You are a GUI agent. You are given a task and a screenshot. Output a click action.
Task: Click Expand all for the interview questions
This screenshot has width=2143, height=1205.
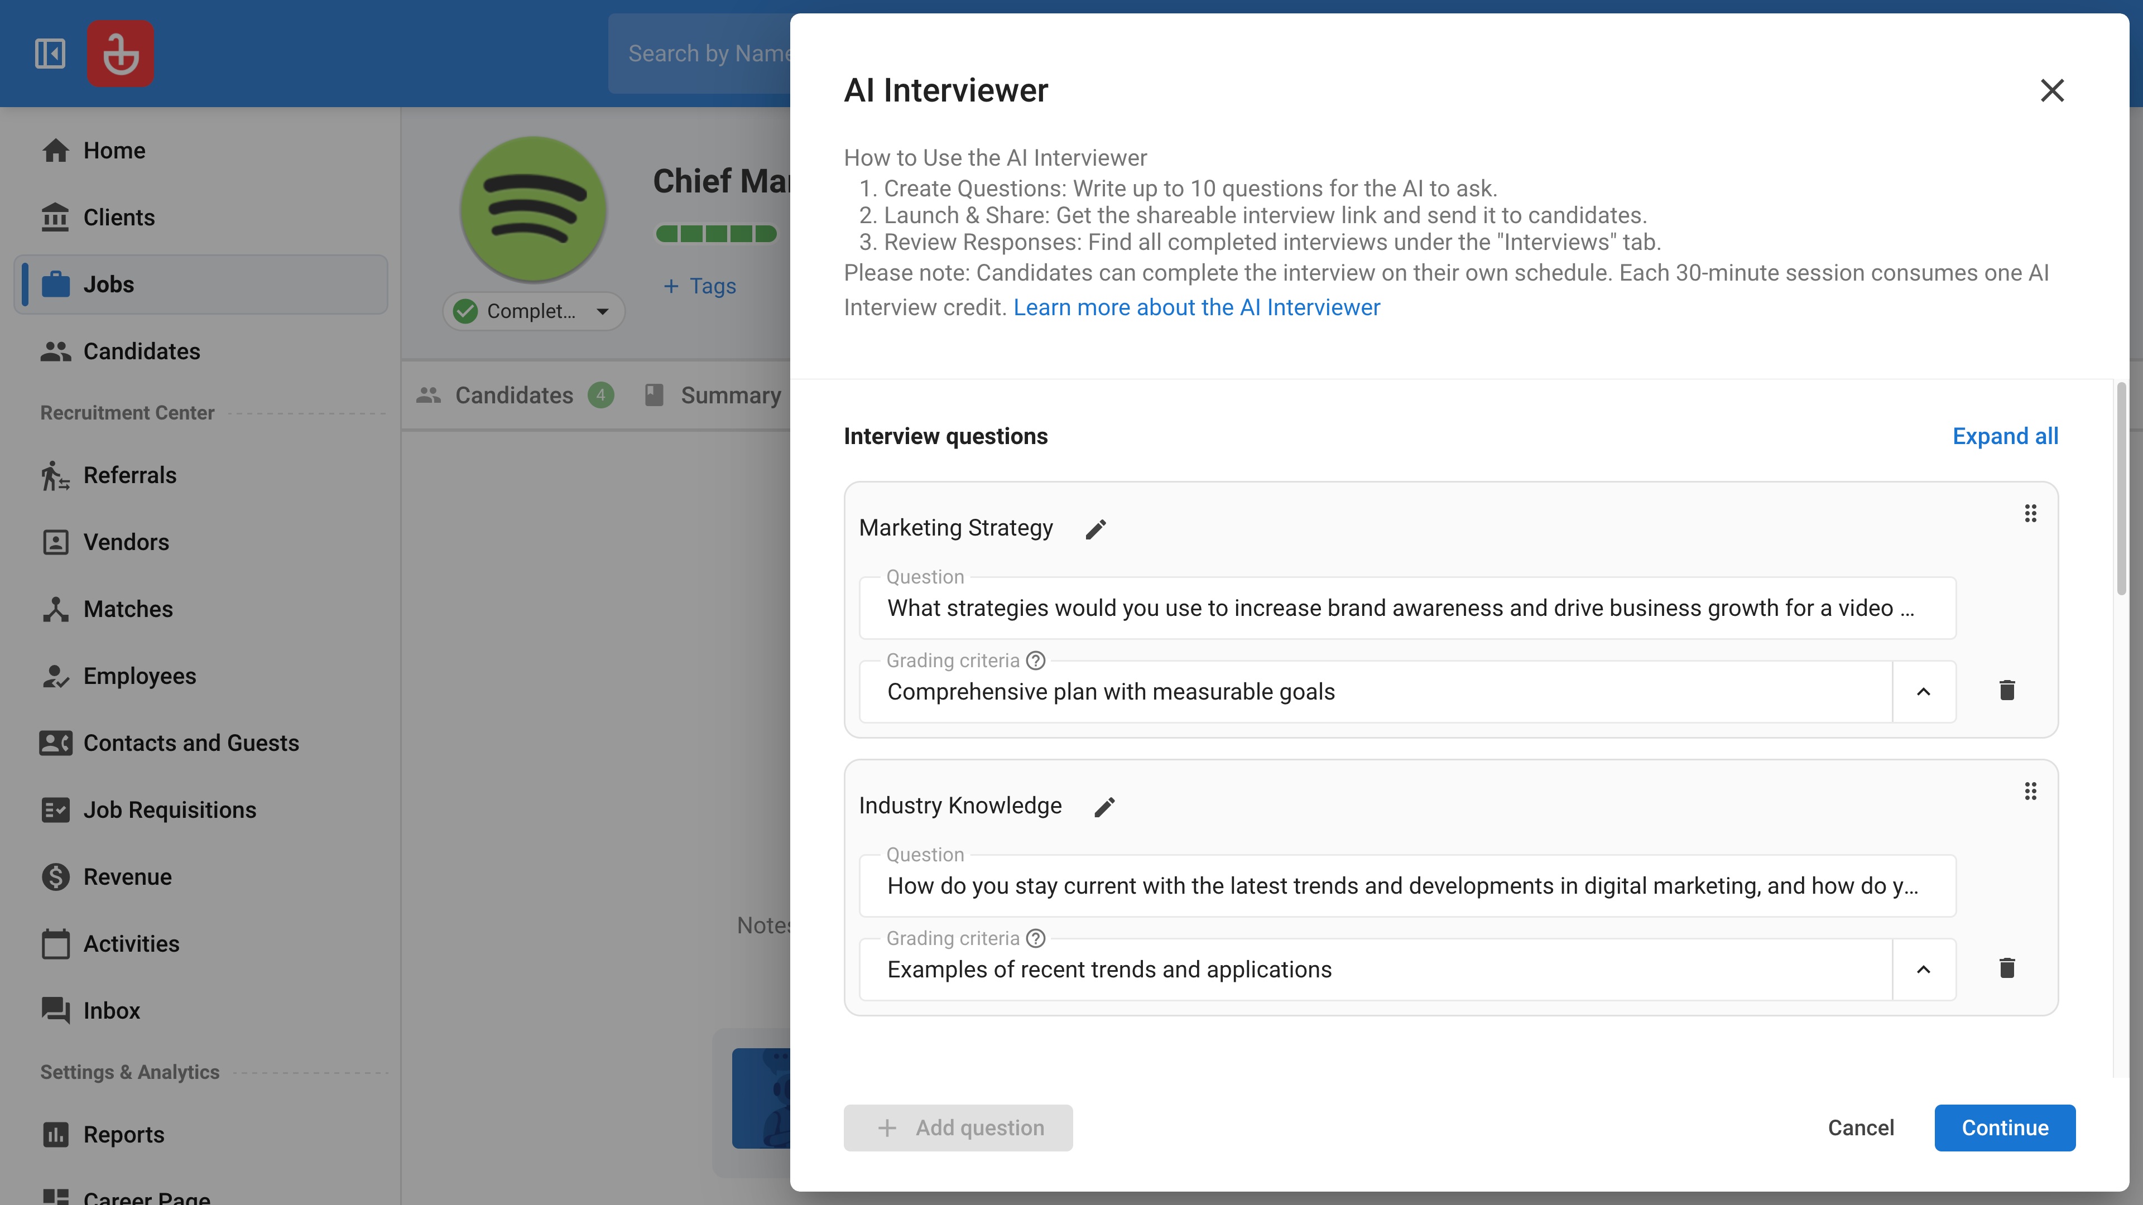[2005, 436]
